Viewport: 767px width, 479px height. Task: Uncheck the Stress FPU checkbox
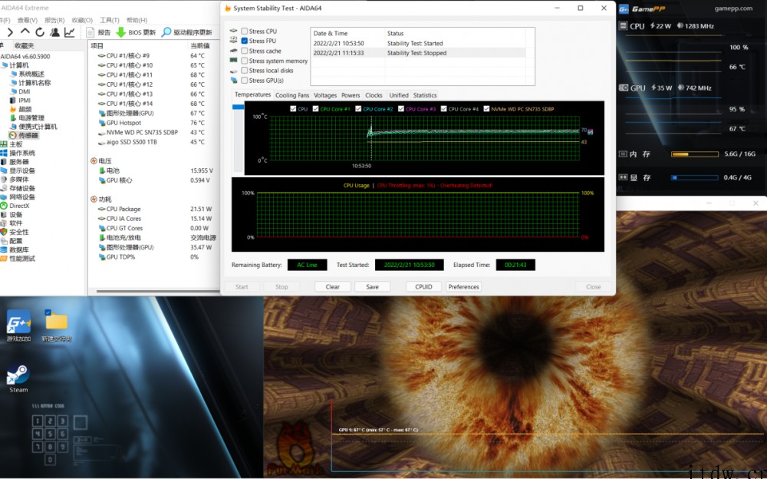pos(245,41)
